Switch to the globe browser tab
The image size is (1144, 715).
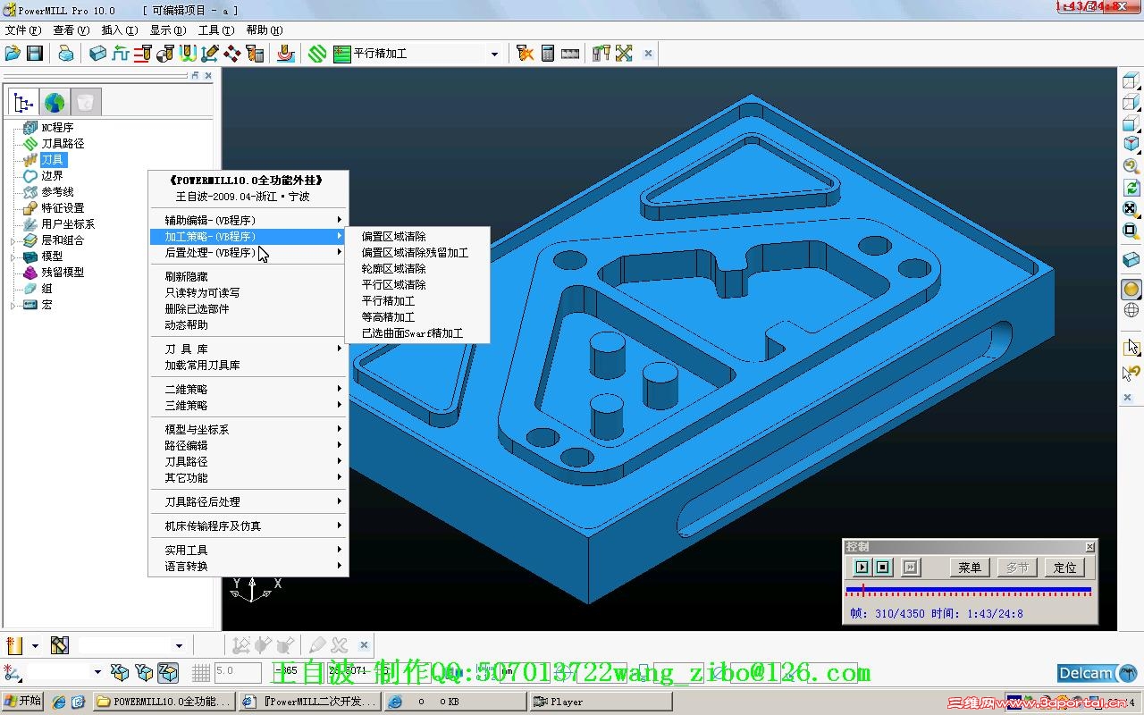coord(55,102)
